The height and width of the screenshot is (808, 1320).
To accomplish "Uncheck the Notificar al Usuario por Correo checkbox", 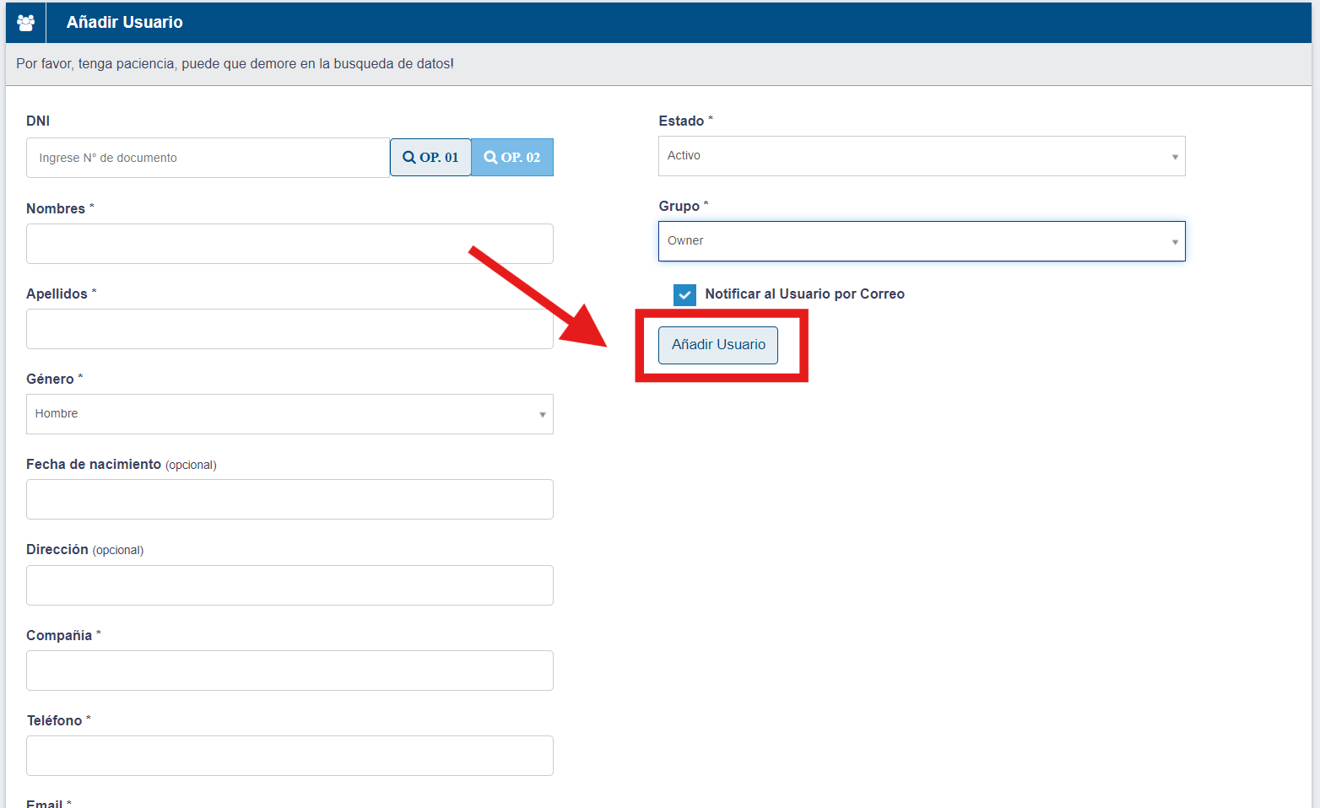I will [x=684, y=294].
